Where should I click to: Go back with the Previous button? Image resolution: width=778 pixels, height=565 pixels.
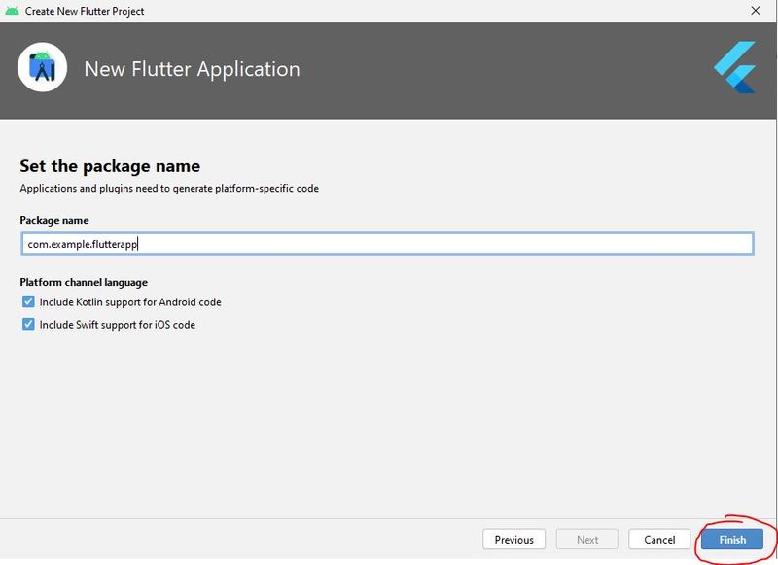(x=513, y=539)
